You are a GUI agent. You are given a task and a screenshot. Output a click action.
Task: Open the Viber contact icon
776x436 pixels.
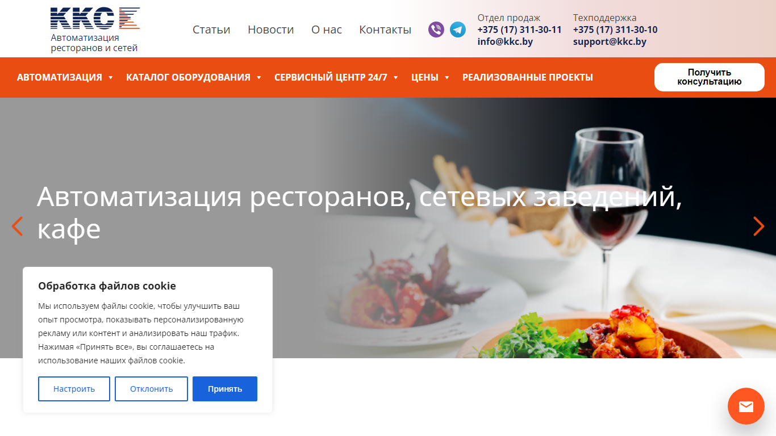coord(436,30)
